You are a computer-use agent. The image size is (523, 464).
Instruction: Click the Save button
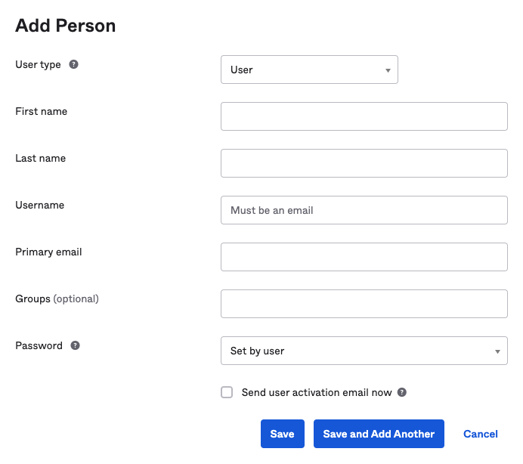pyautogui.click(x=283, y=434)
